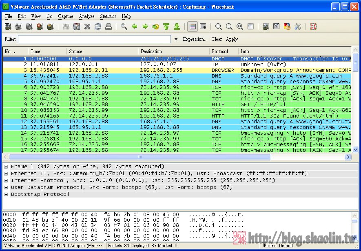
Task: Zoom out of packet text
Action: click(x=229, y=27)
